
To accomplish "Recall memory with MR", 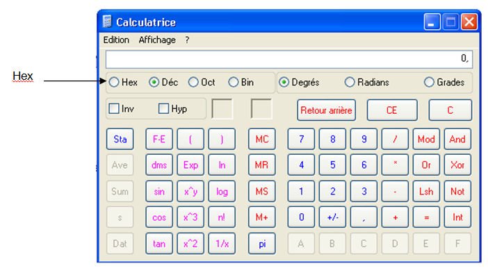I will (x=262, y=165).
